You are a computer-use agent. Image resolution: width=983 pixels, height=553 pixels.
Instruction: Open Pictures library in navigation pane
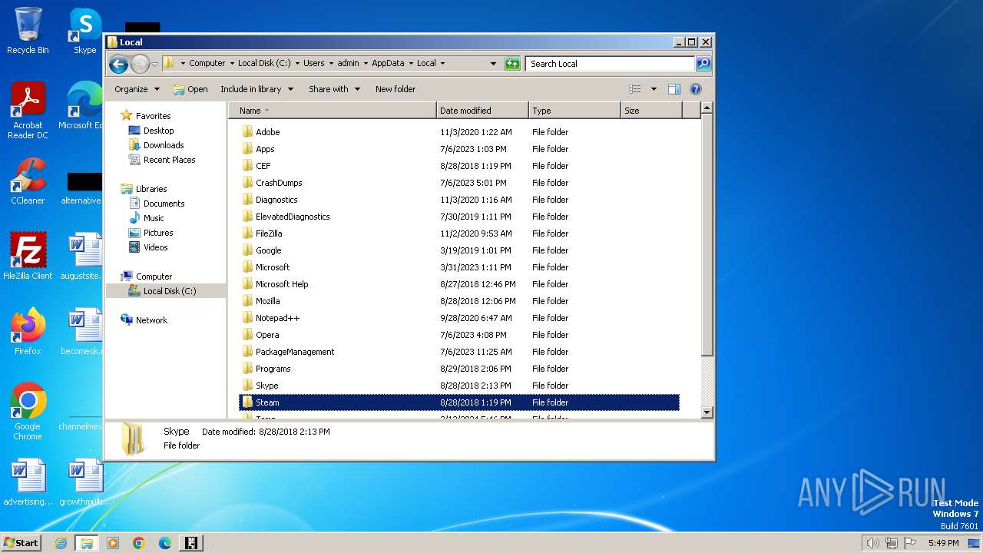point(158,233)
